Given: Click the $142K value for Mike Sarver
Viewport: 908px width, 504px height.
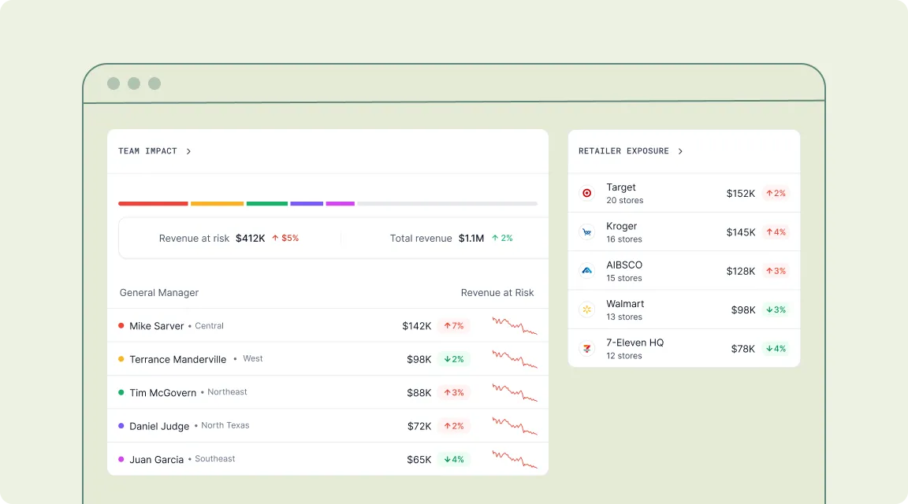Looking at the screenshot, I should [417, 326].
